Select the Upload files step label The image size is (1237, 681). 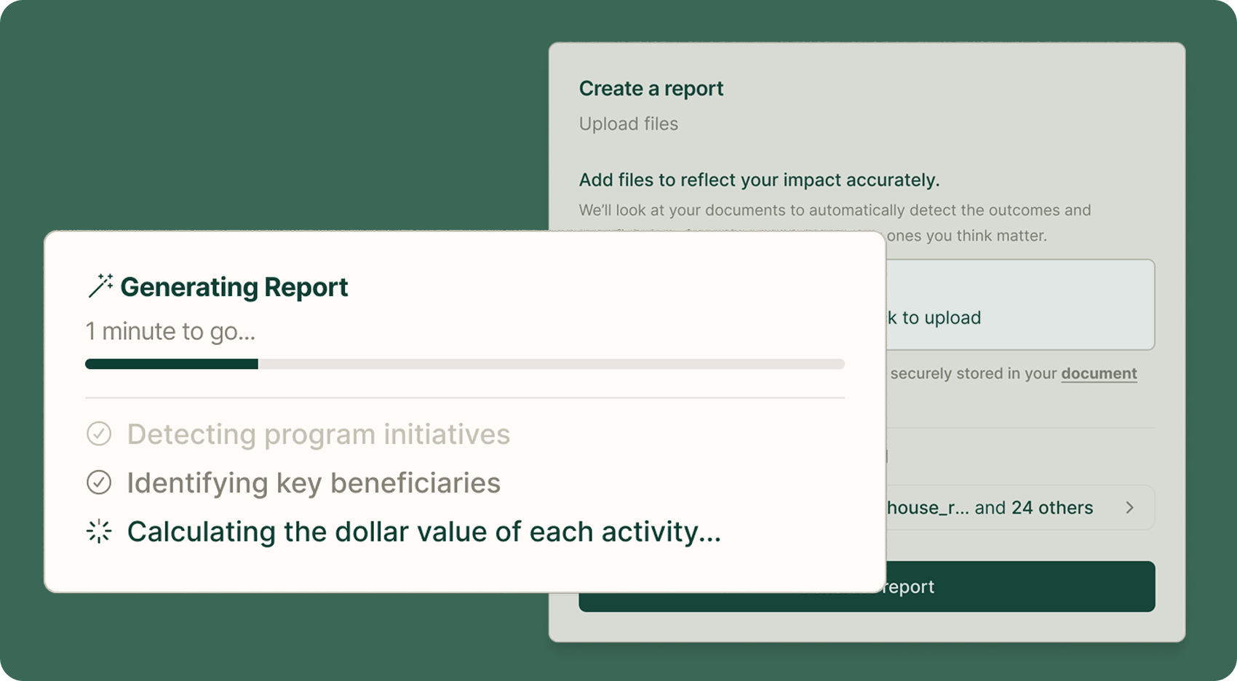[x=628, y=124]
